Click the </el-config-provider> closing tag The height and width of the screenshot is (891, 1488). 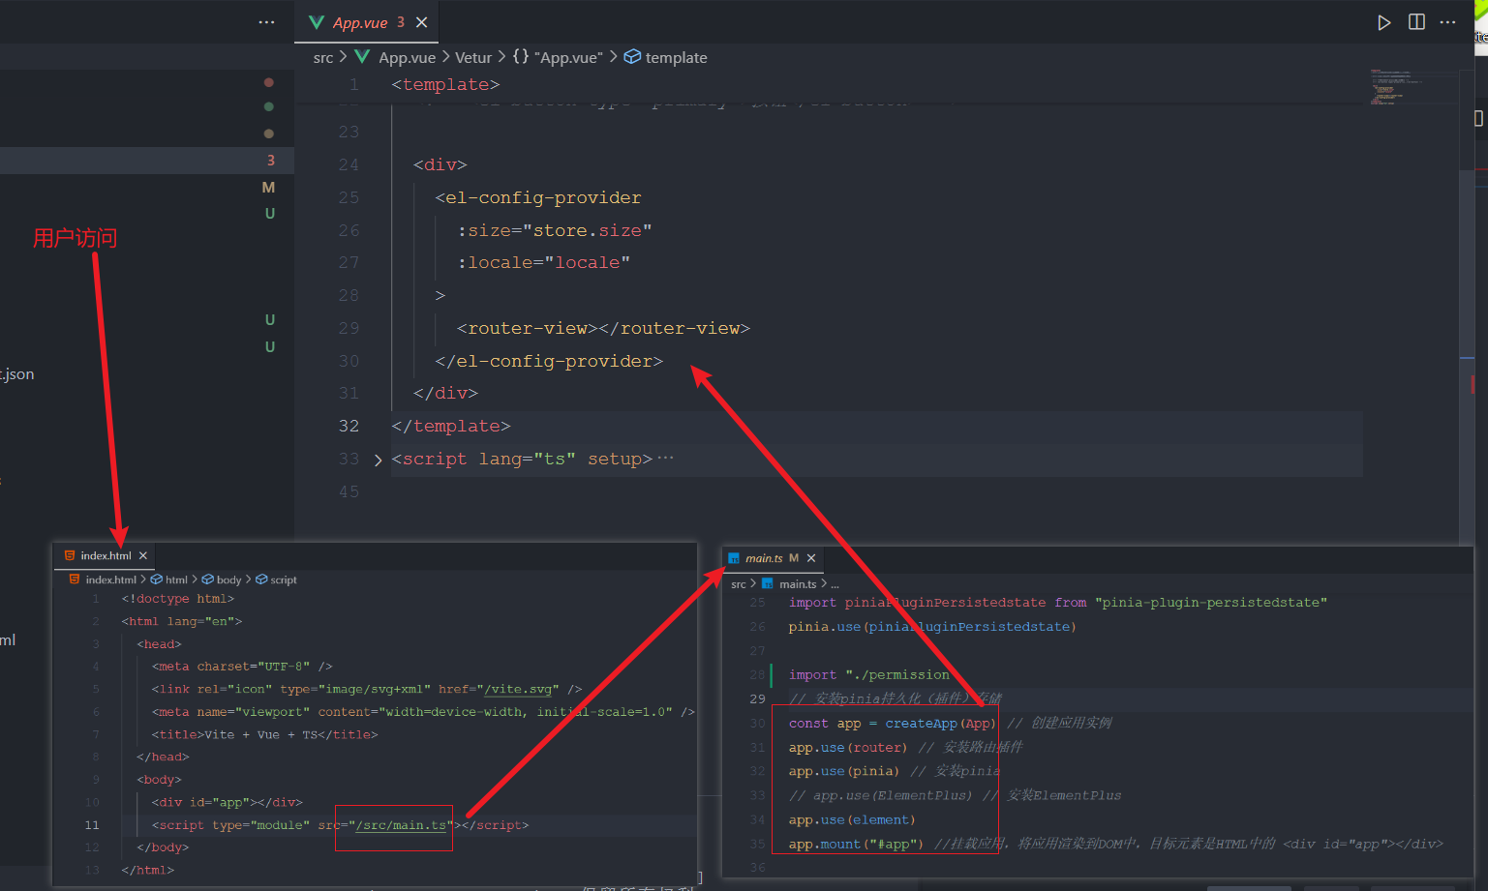coord(549,361)
